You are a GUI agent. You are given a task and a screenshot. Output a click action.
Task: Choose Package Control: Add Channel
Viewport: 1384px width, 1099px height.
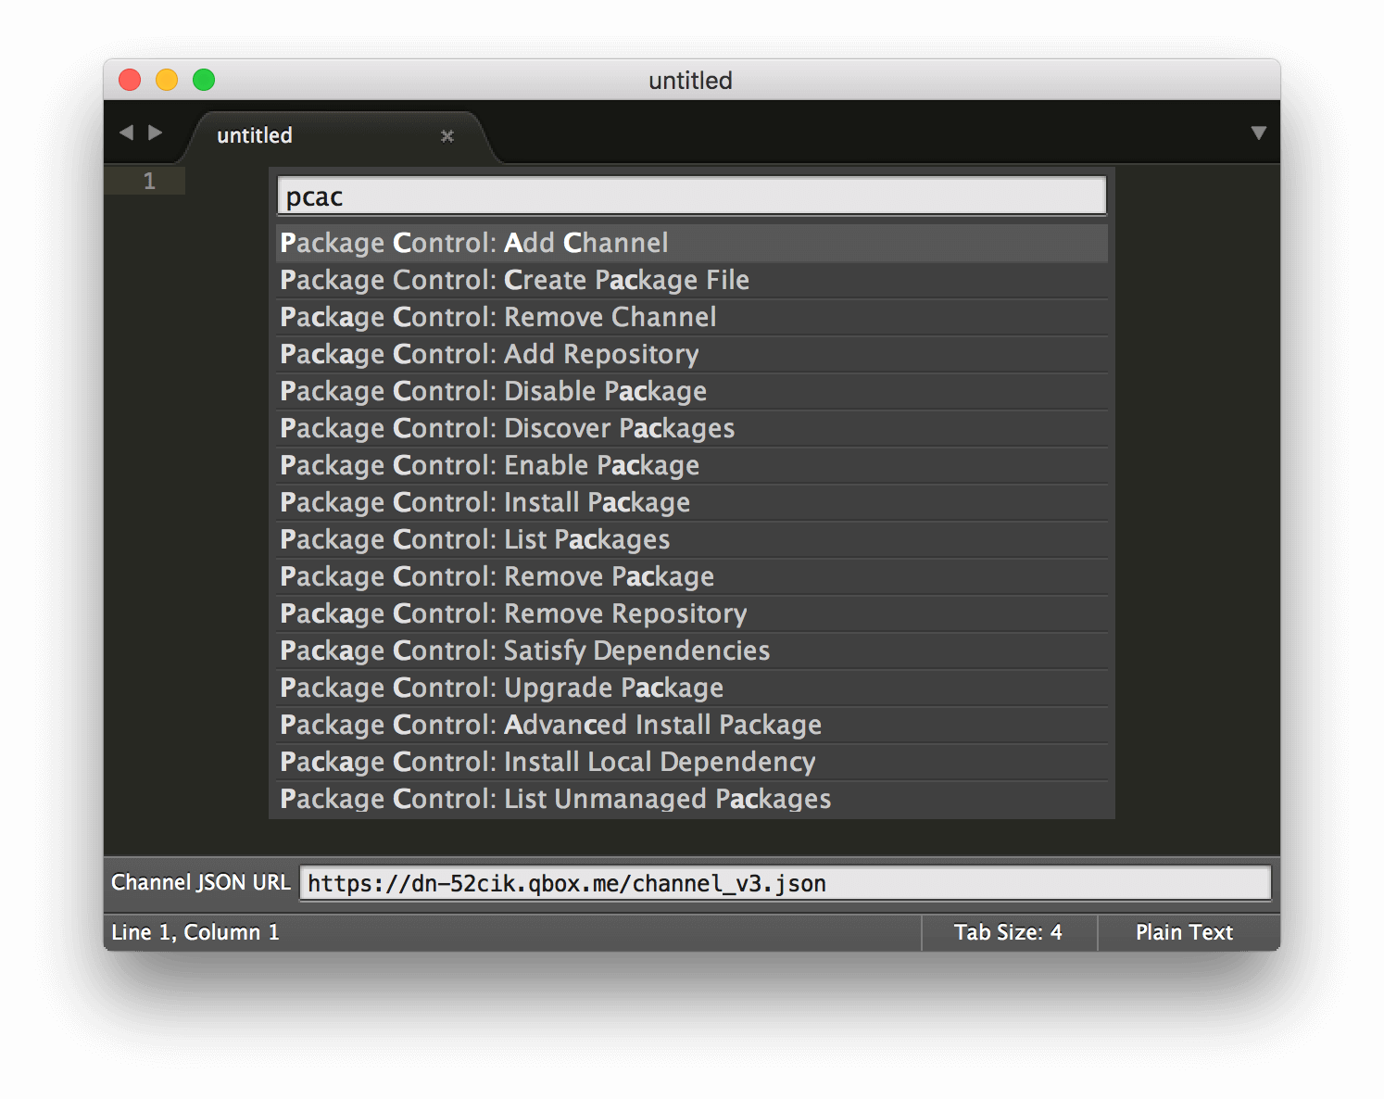[692, 243]
